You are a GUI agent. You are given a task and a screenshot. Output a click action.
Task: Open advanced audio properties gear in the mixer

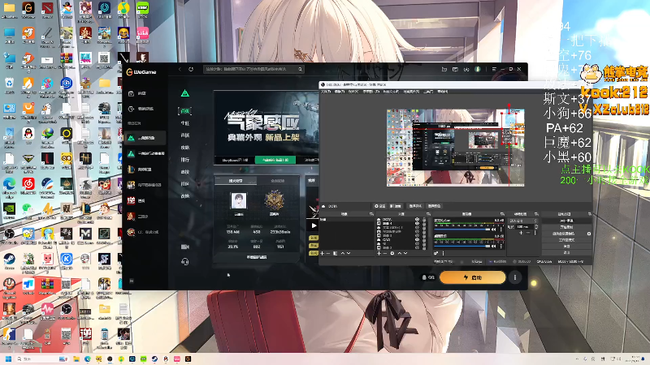pos(436,253)
